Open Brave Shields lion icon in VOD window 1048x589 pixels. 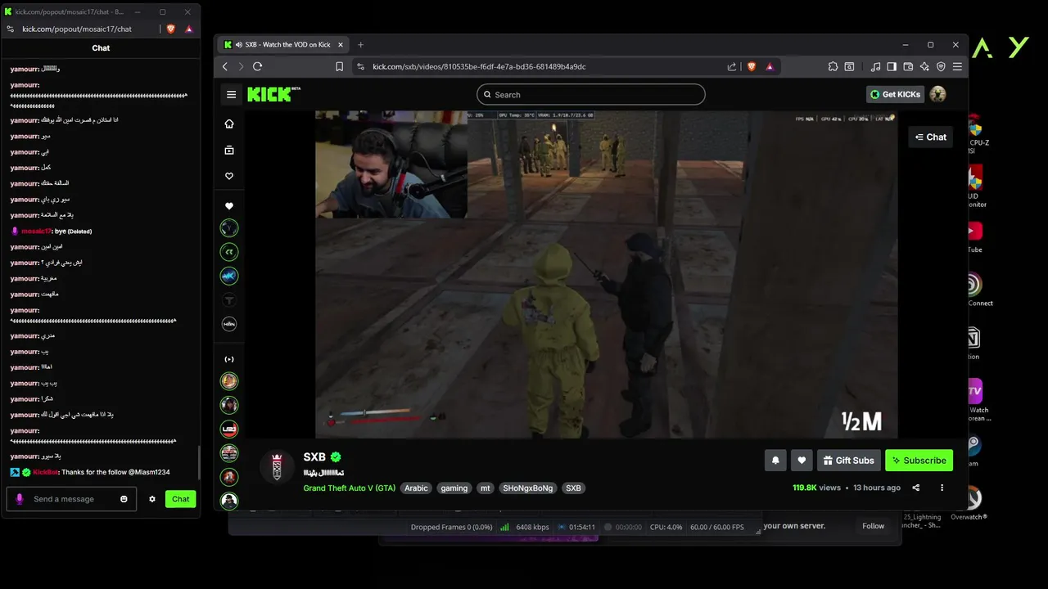coord(752,67)
